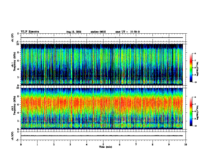
Task: Click tick label "7" on Time axis
Action: click(136, 145)
